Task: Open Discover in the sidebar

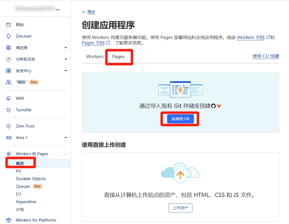Action: click(24, 36)
